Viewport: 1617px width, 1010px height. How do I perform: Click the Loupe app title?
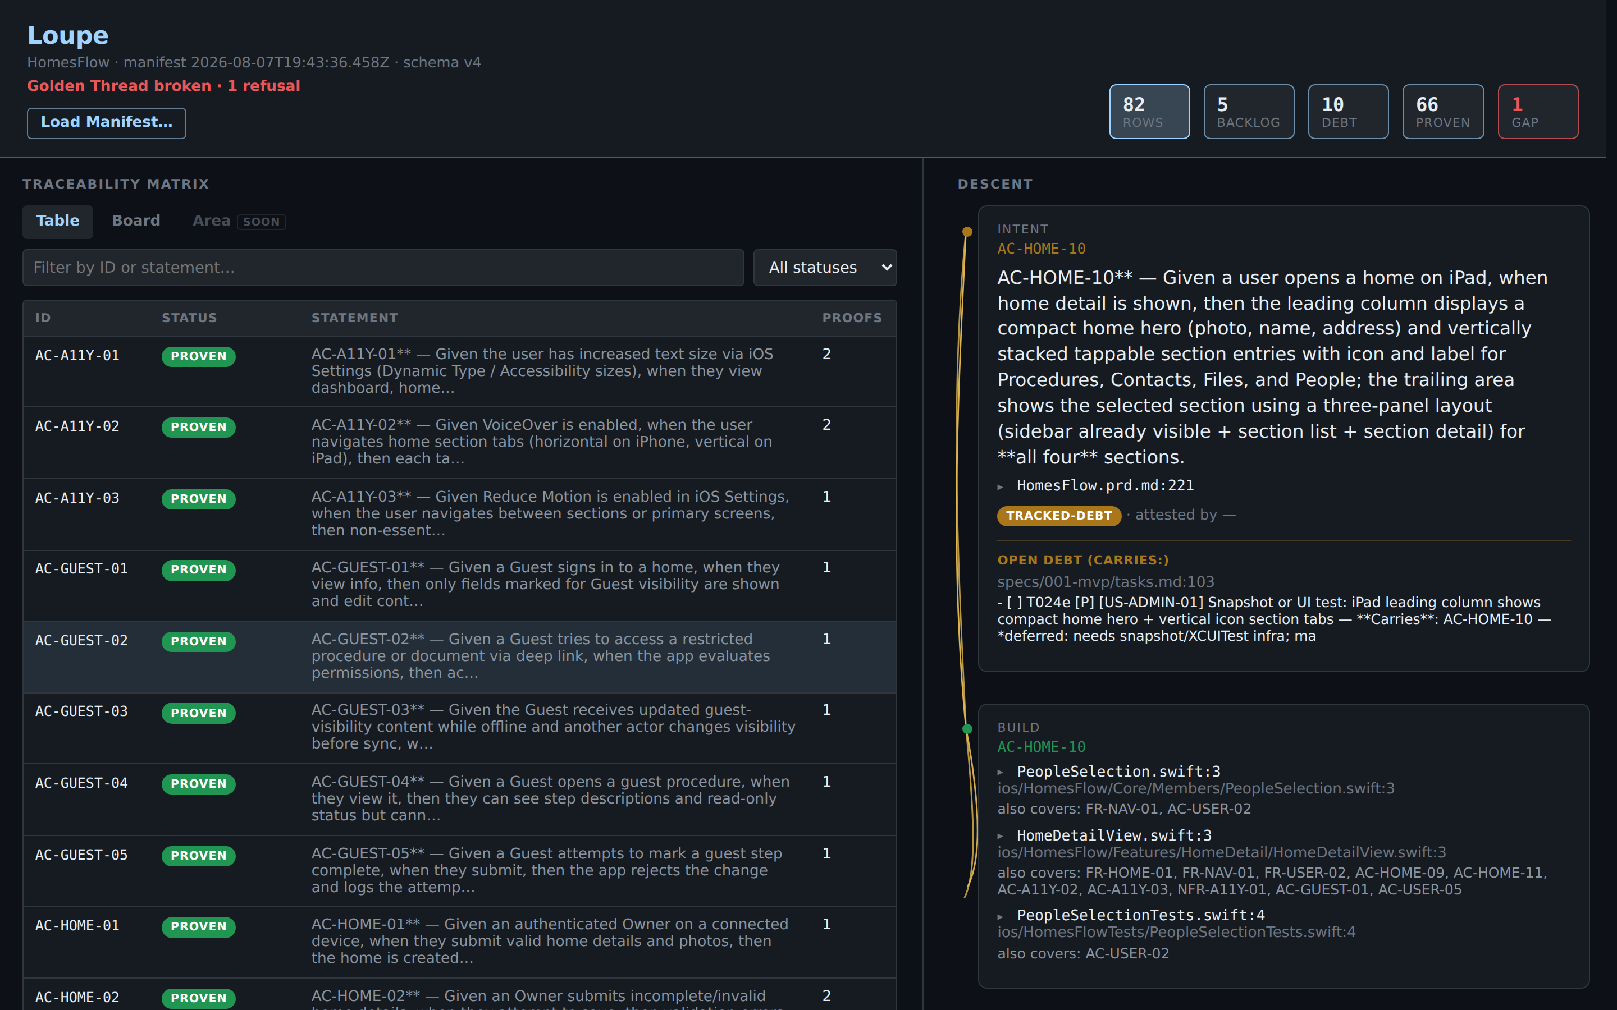[x=68, y=35]
